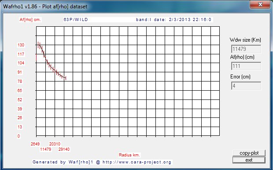Click the band and date header text
This screenshot has width=273, height=170.
tap(173, 20)
